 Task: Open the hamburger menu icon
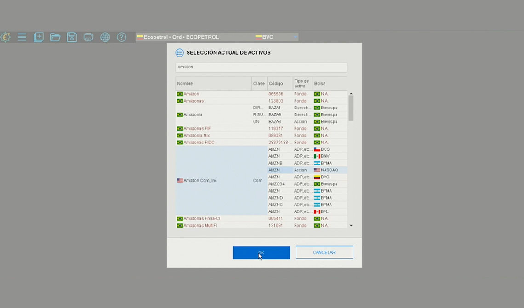coord(22,37)
